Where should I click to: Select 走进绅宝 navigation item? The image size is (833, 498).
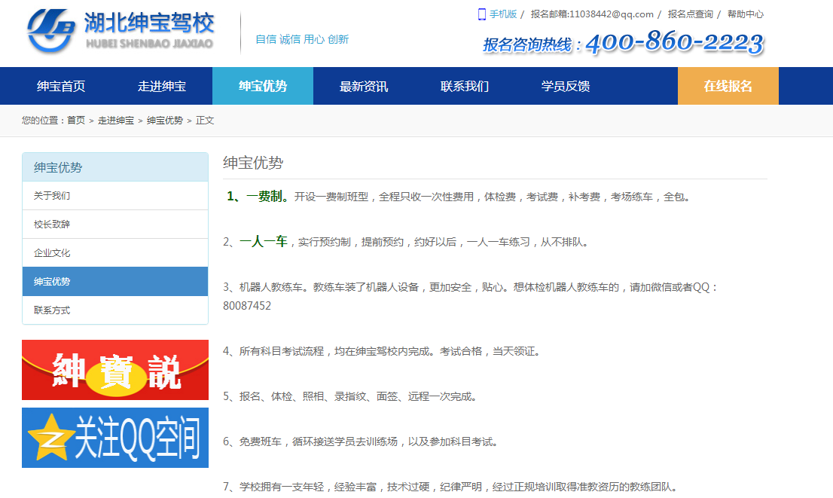(x=162, y=86)
